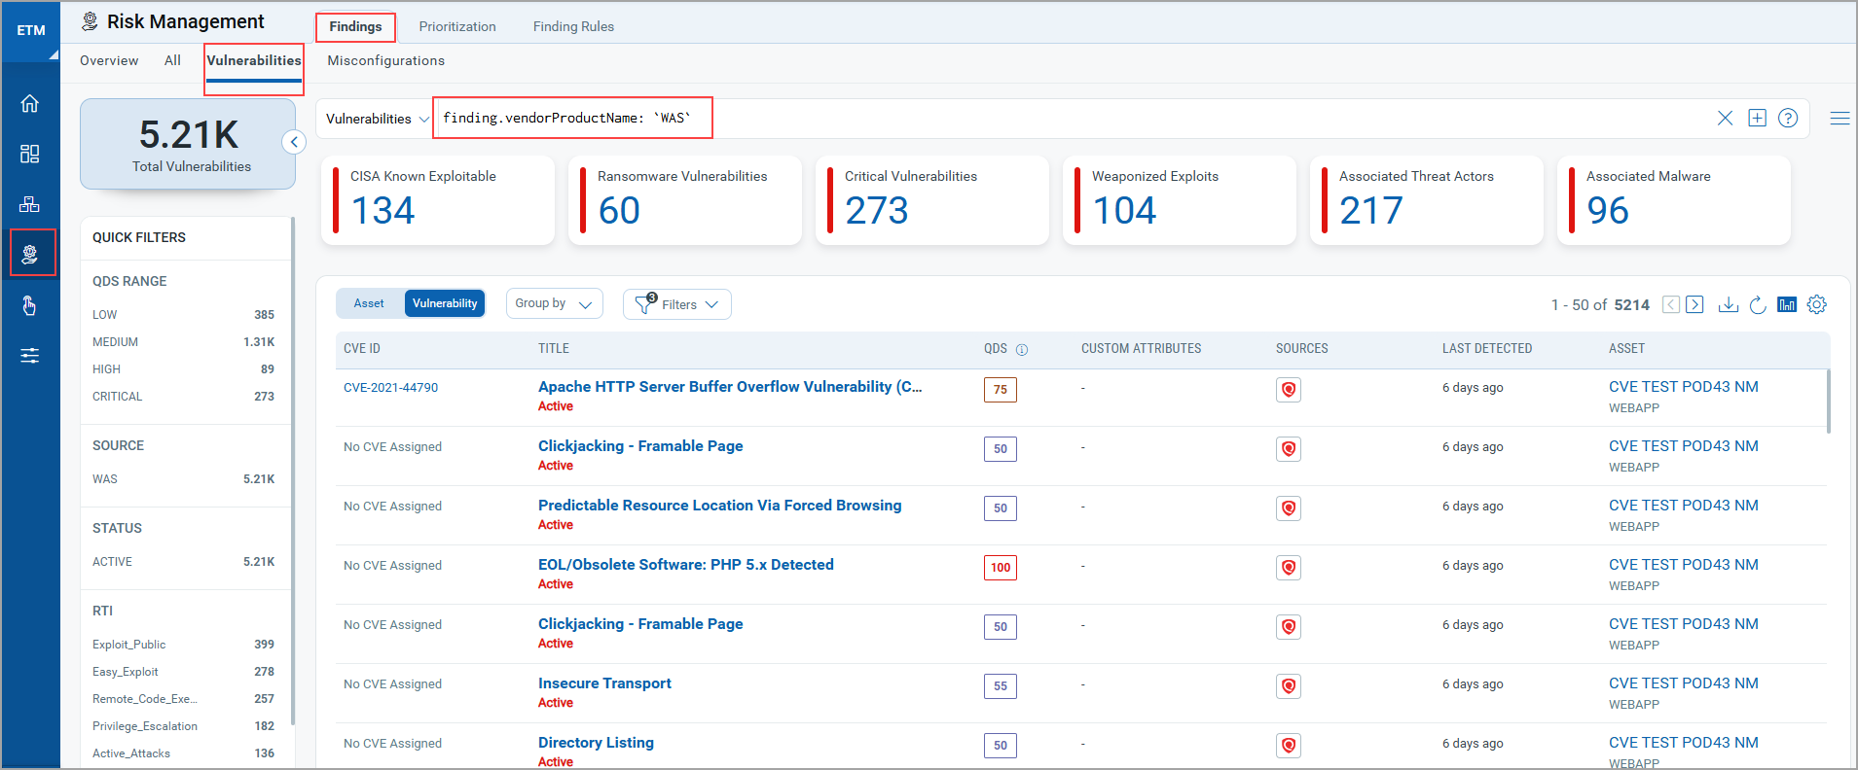The image size is (1858, 770).
Task: Clear the search query with X icon
Action: tap(1725, 119)
